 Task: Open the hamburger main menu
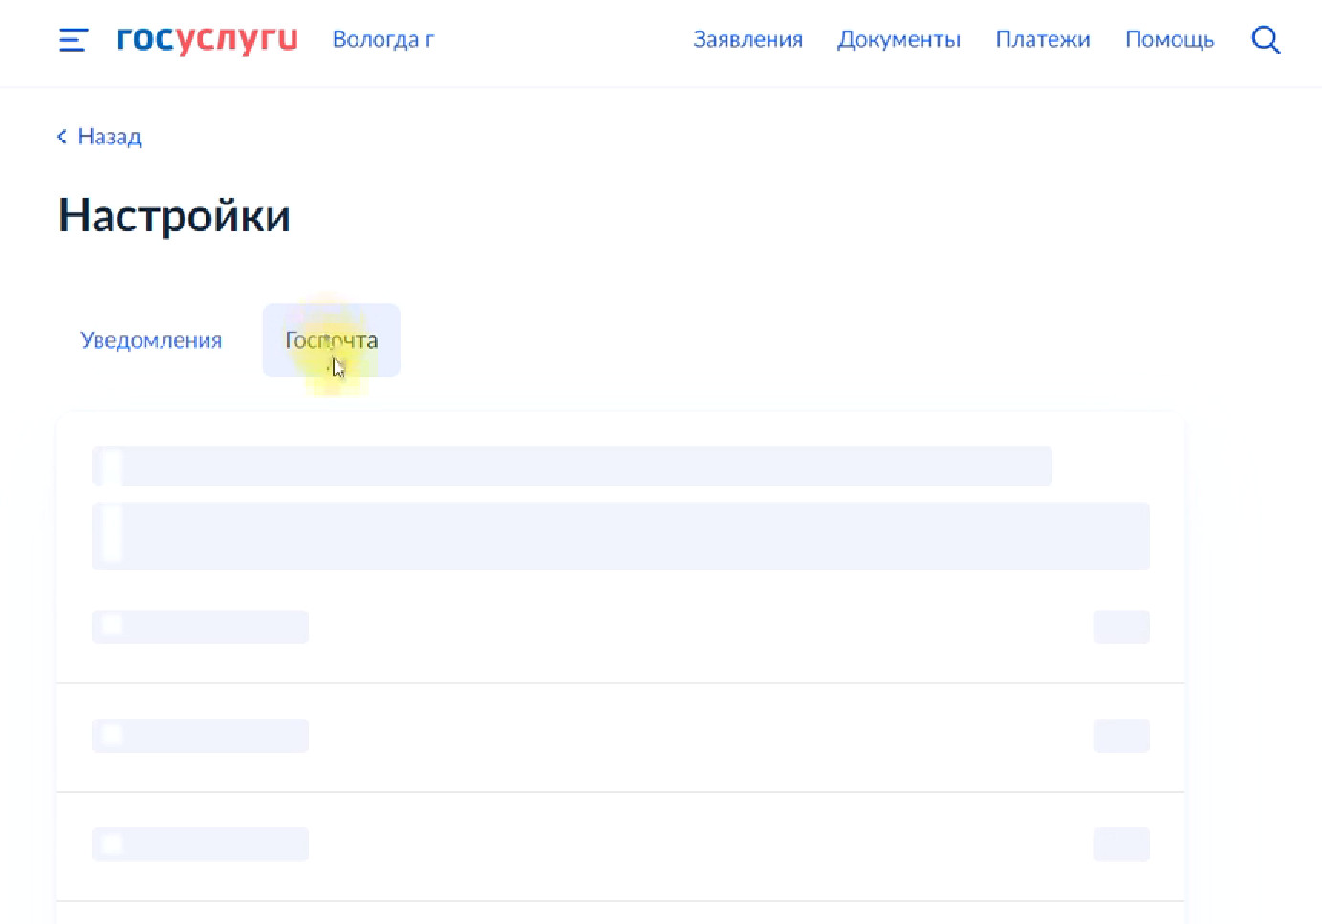pyautogui.click(x=73, y=40)
